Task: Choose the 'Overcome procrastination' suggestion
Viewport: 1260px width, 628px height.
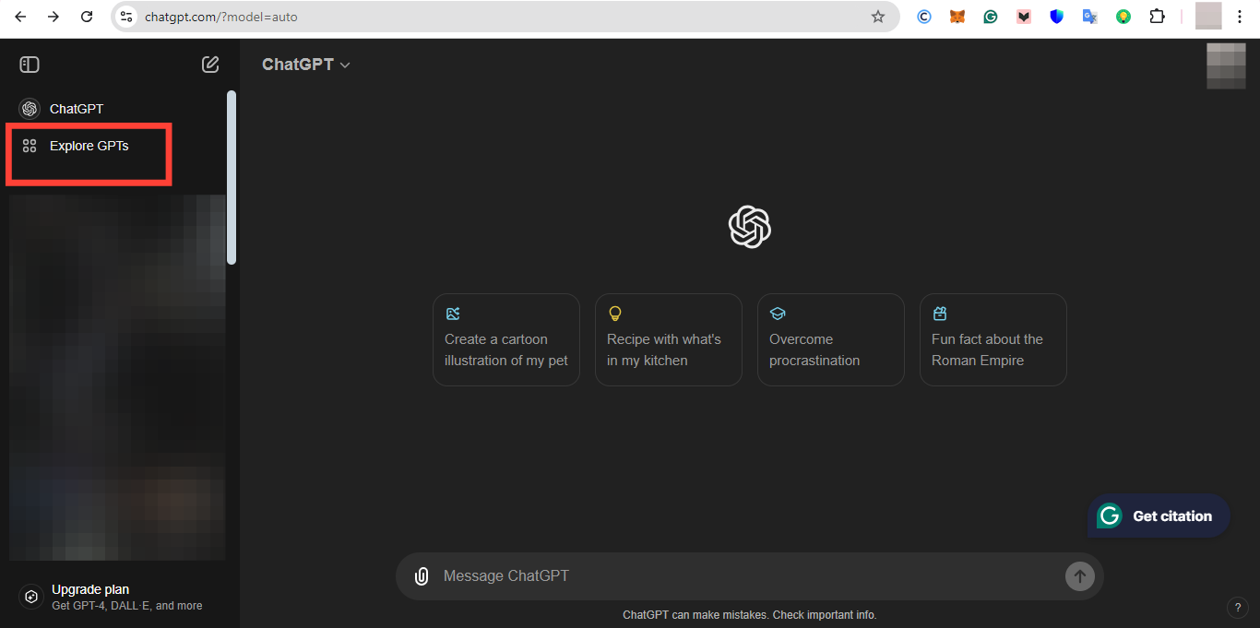Action: click(831, 339)
